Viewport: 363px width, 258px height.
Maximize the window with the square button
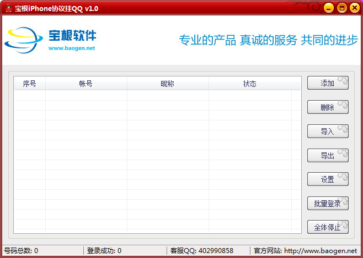point(341,8)
